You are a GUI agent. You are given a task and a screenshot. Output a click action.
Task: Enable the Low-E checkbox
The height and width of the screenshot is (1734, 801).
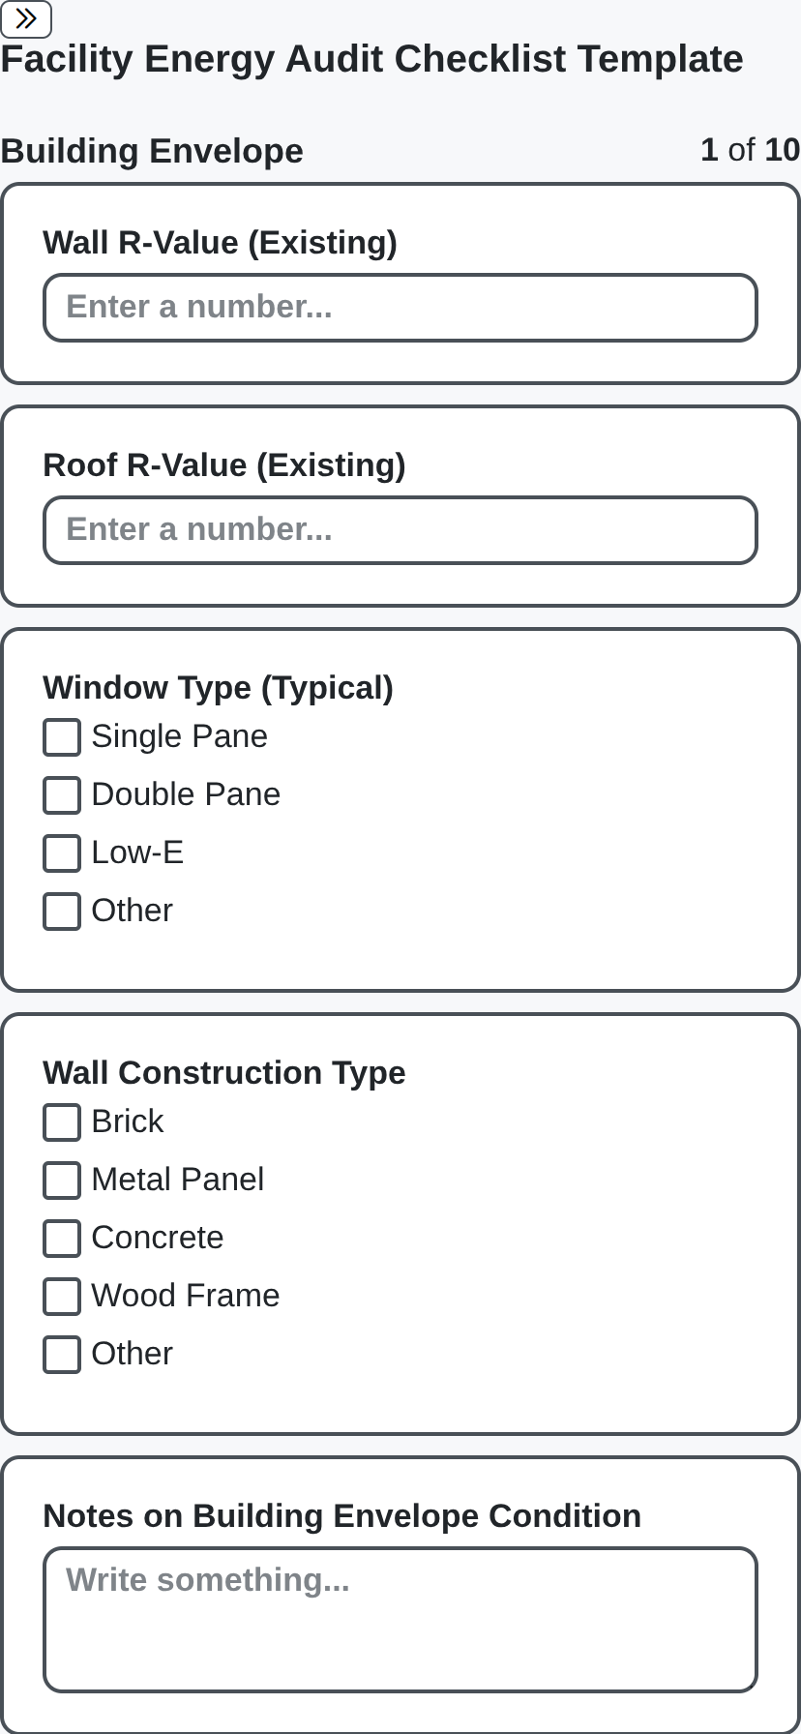point(61,852)
